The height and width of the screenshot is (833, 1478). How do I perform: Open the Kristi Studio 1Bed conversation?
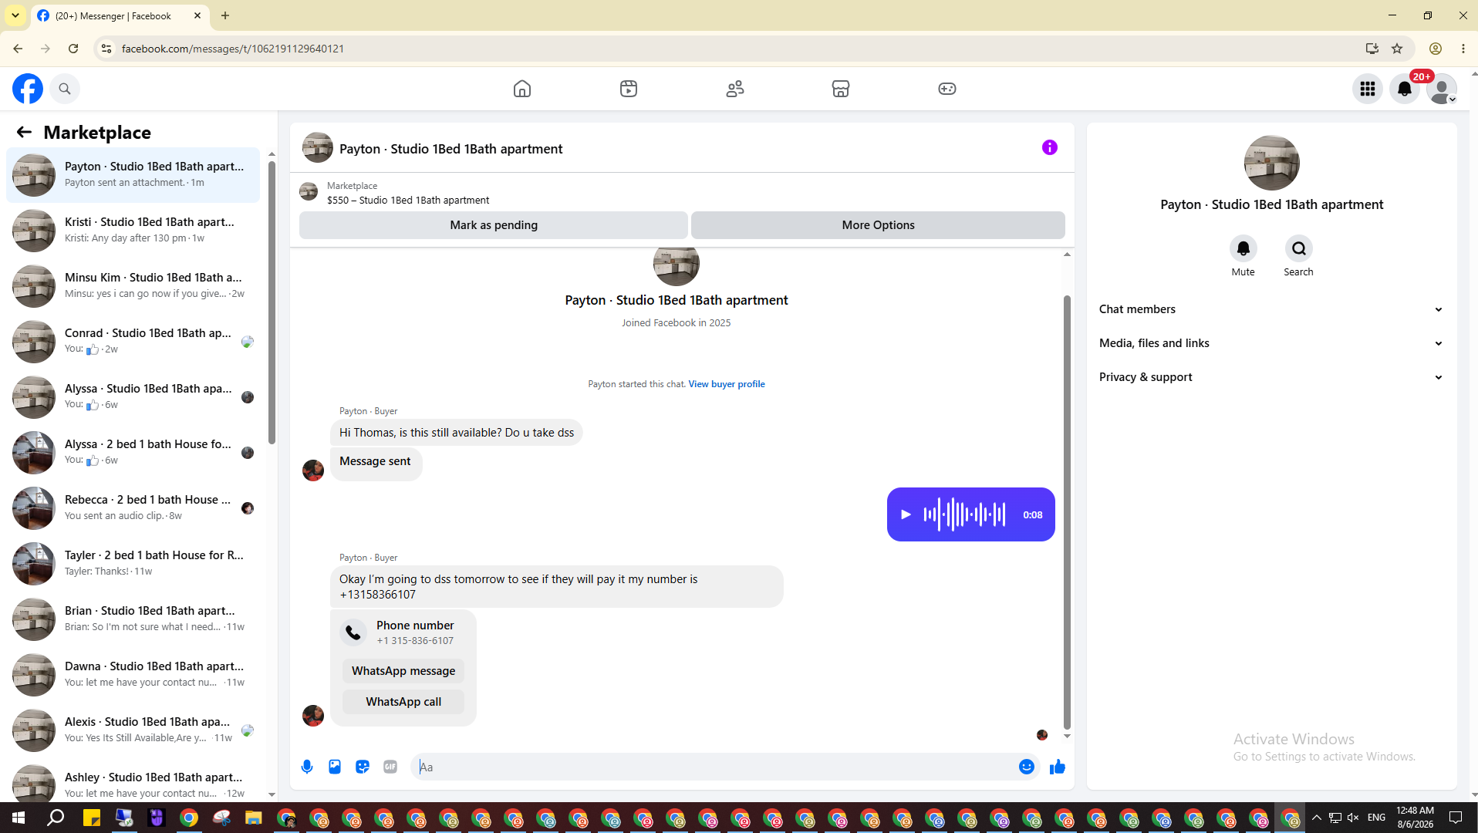(x=133, y=231)
